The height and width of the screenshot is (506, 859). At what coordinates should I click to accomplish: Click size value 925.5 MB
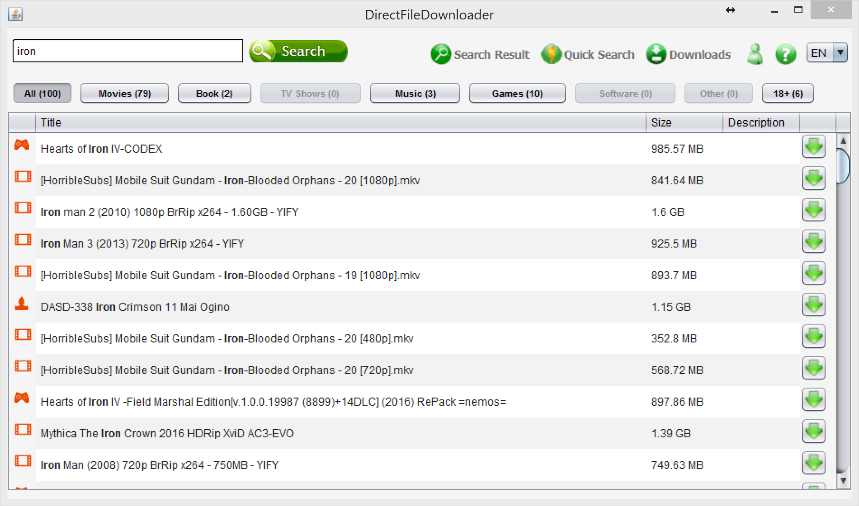pyautogui.click(x=674, y=244)
